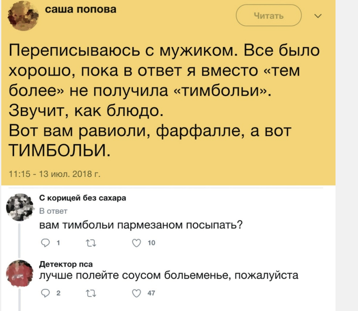This screenshot has height=311, width=358.
Task: Toggle the heart on Детектор пса's comment
Action: (137, 293)
